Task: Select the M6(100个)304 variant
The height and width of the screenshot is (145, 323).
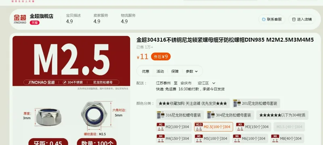Action: click(250, 139)
